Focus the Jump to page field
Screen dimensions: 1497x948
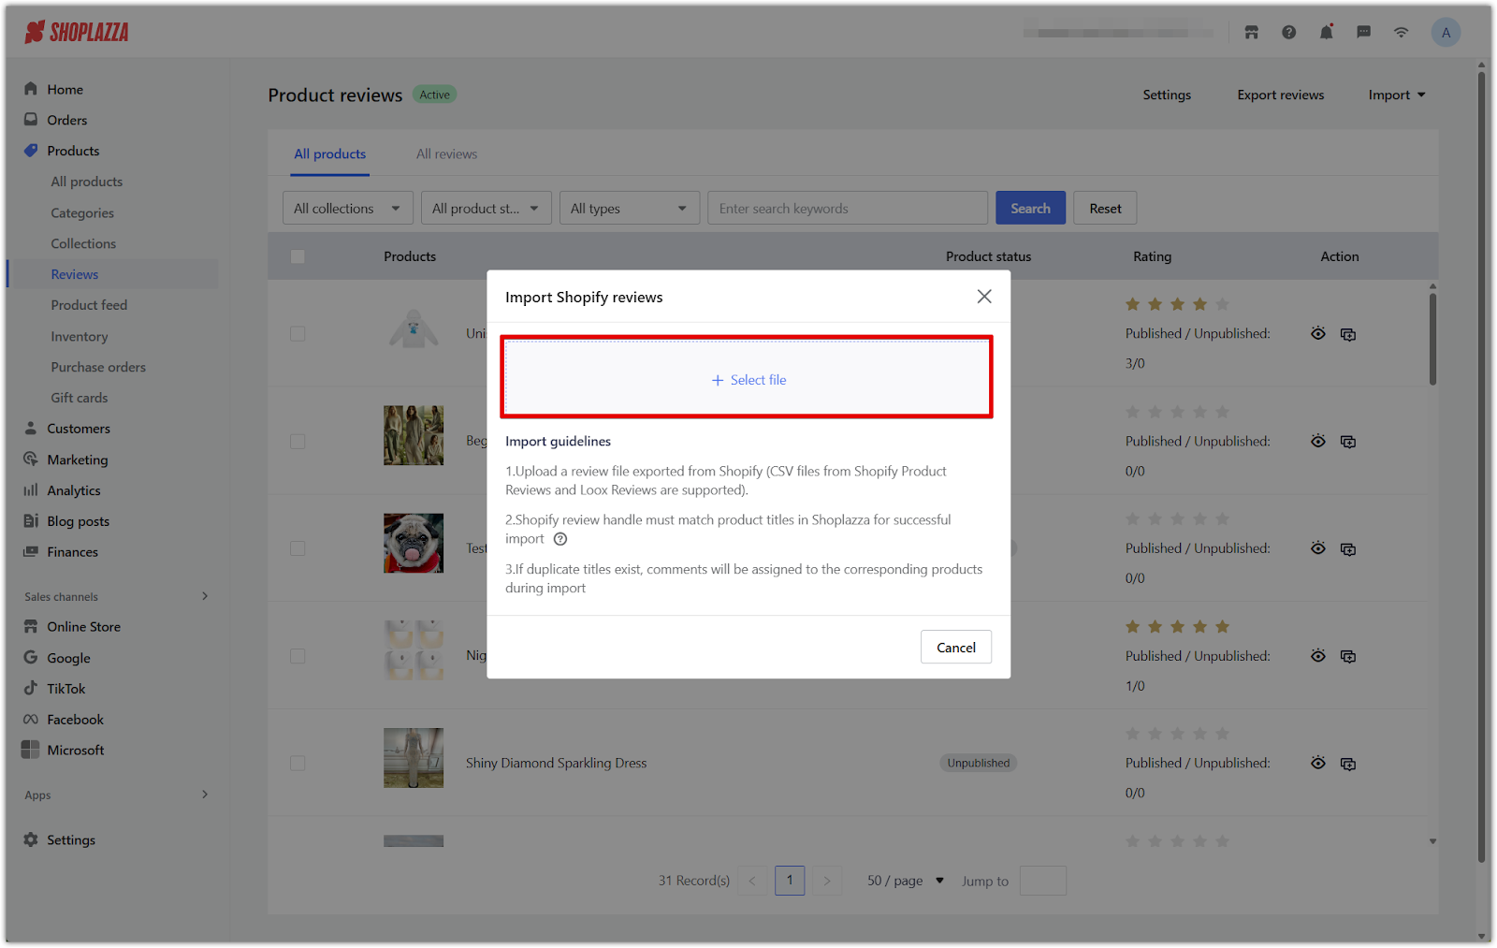point(1043,881)
